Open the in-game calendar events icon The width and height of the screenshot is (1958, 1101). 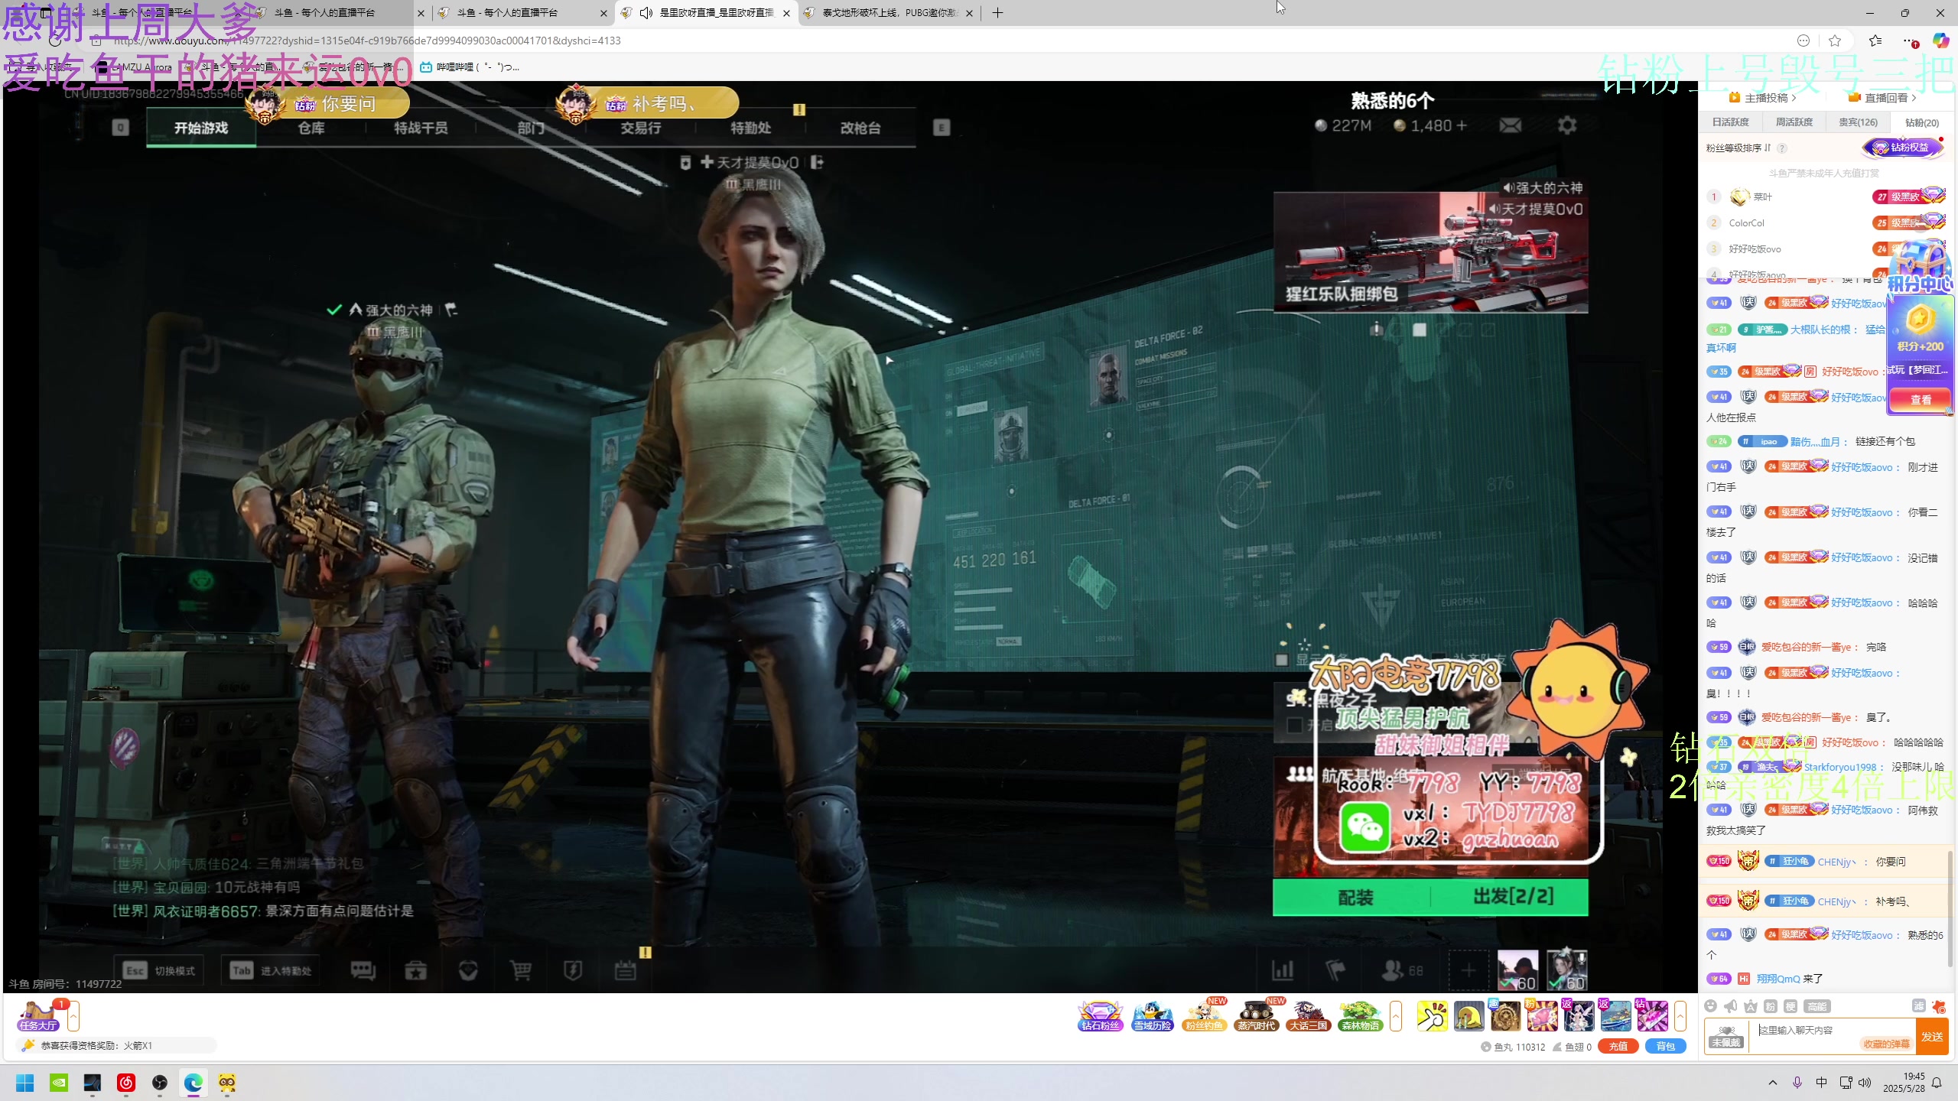click(626, 970)
